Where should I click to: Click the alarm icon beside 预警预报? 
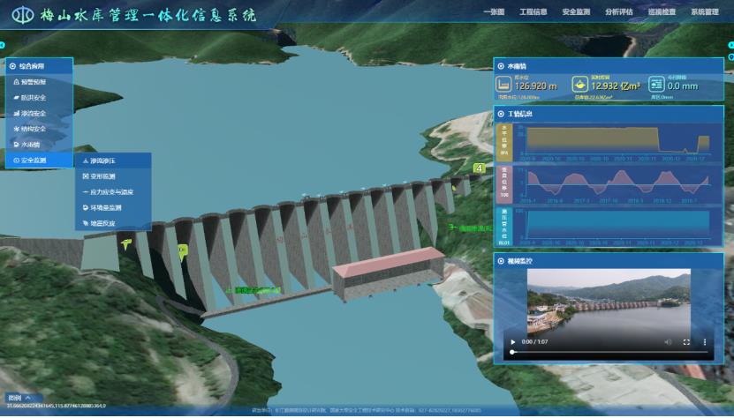click(17, 82)
